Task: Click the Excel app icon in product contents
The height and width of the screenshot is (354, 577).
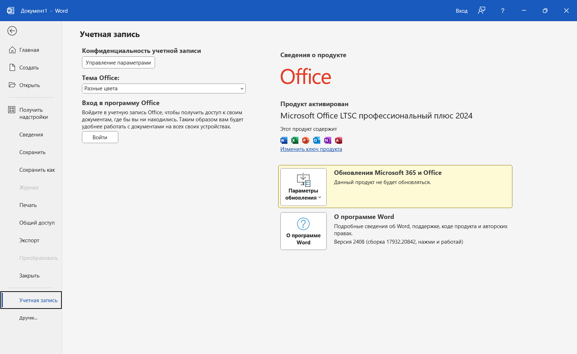Action: (x=295, y=140)
